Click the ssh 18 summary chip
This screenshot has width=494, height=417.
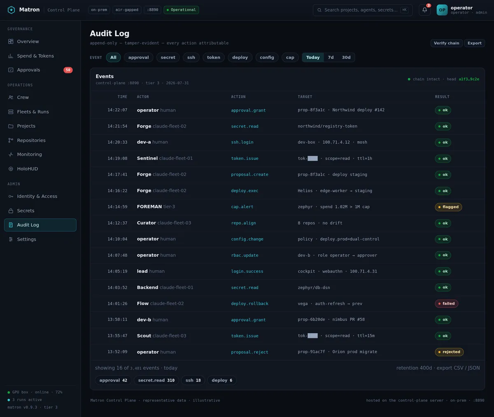[193, 380]
